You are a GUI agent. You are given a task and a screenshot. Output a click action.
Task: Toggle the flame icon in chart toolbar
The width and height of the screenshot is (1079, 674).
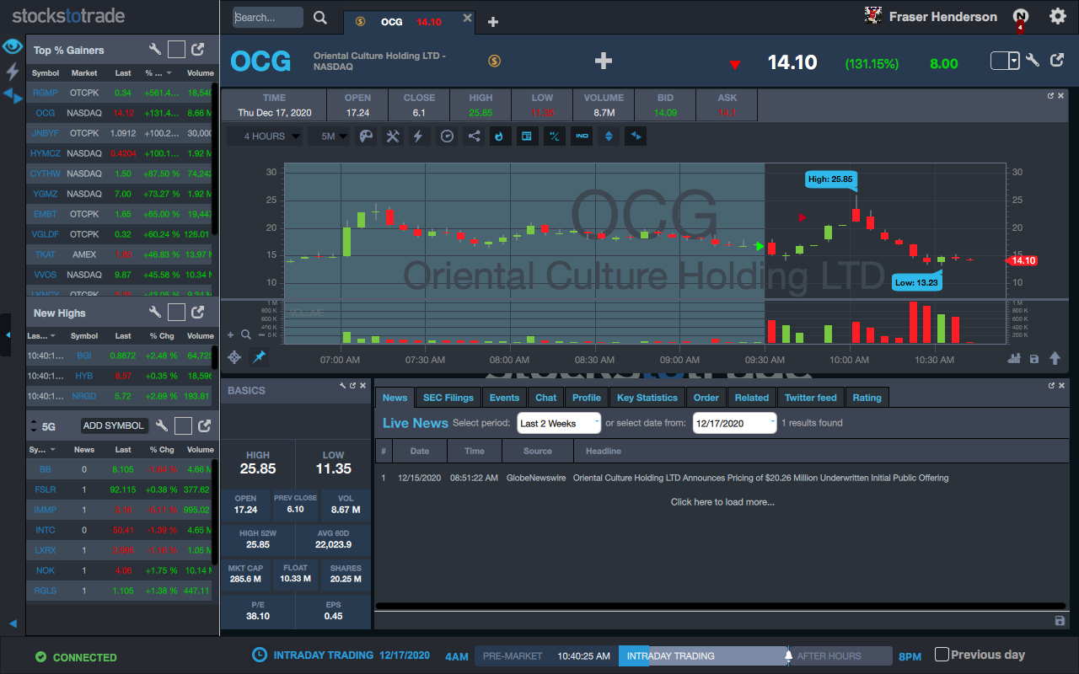point(500,136)
